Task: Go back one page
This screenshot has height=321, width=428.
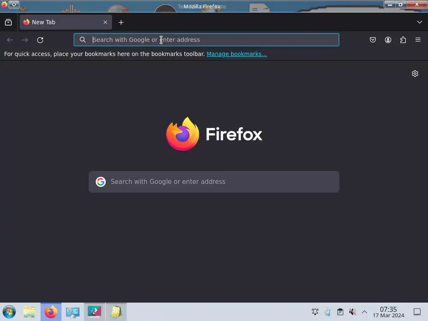Action: coord(10,40)
